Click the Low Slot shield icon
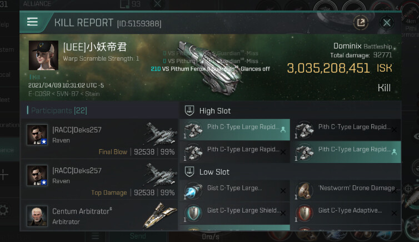 [x=189, y=172]
